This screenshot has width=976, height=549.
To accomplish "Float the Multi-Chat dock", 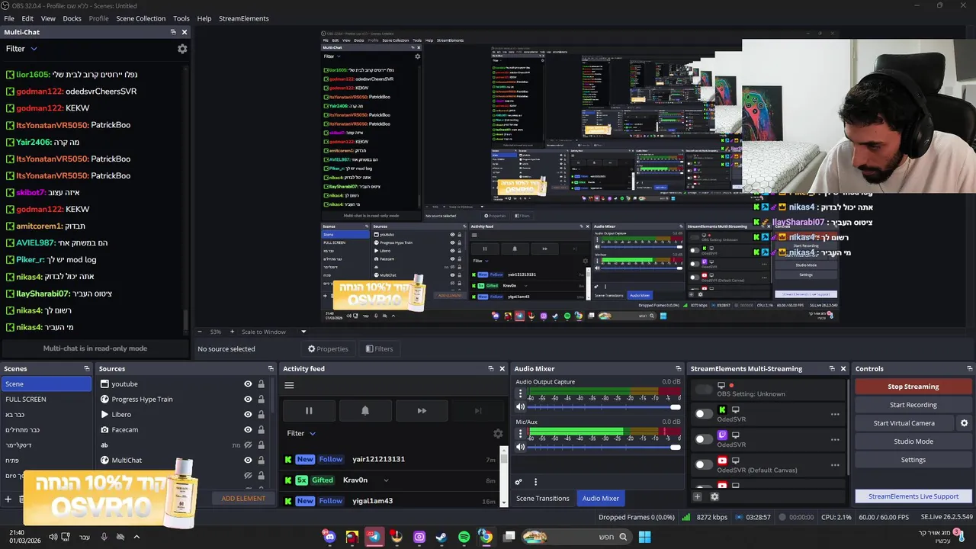I will coord(173,32).
